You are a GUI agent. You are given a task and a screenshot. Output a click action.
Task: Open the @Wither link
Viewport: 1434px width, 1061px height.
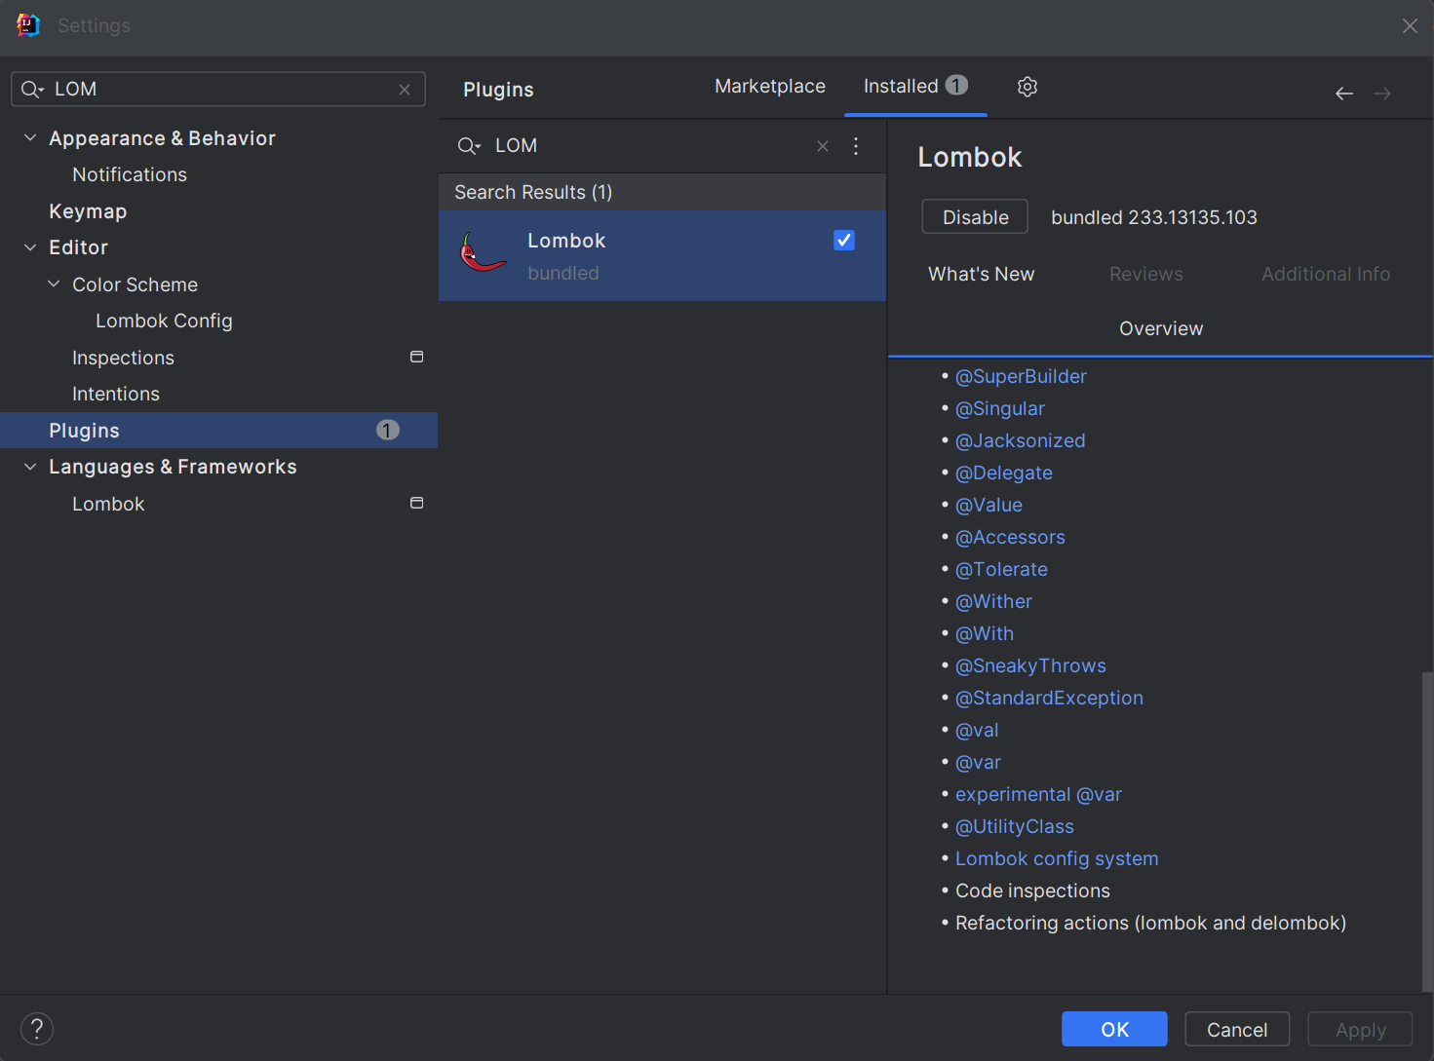coord(993,601)
